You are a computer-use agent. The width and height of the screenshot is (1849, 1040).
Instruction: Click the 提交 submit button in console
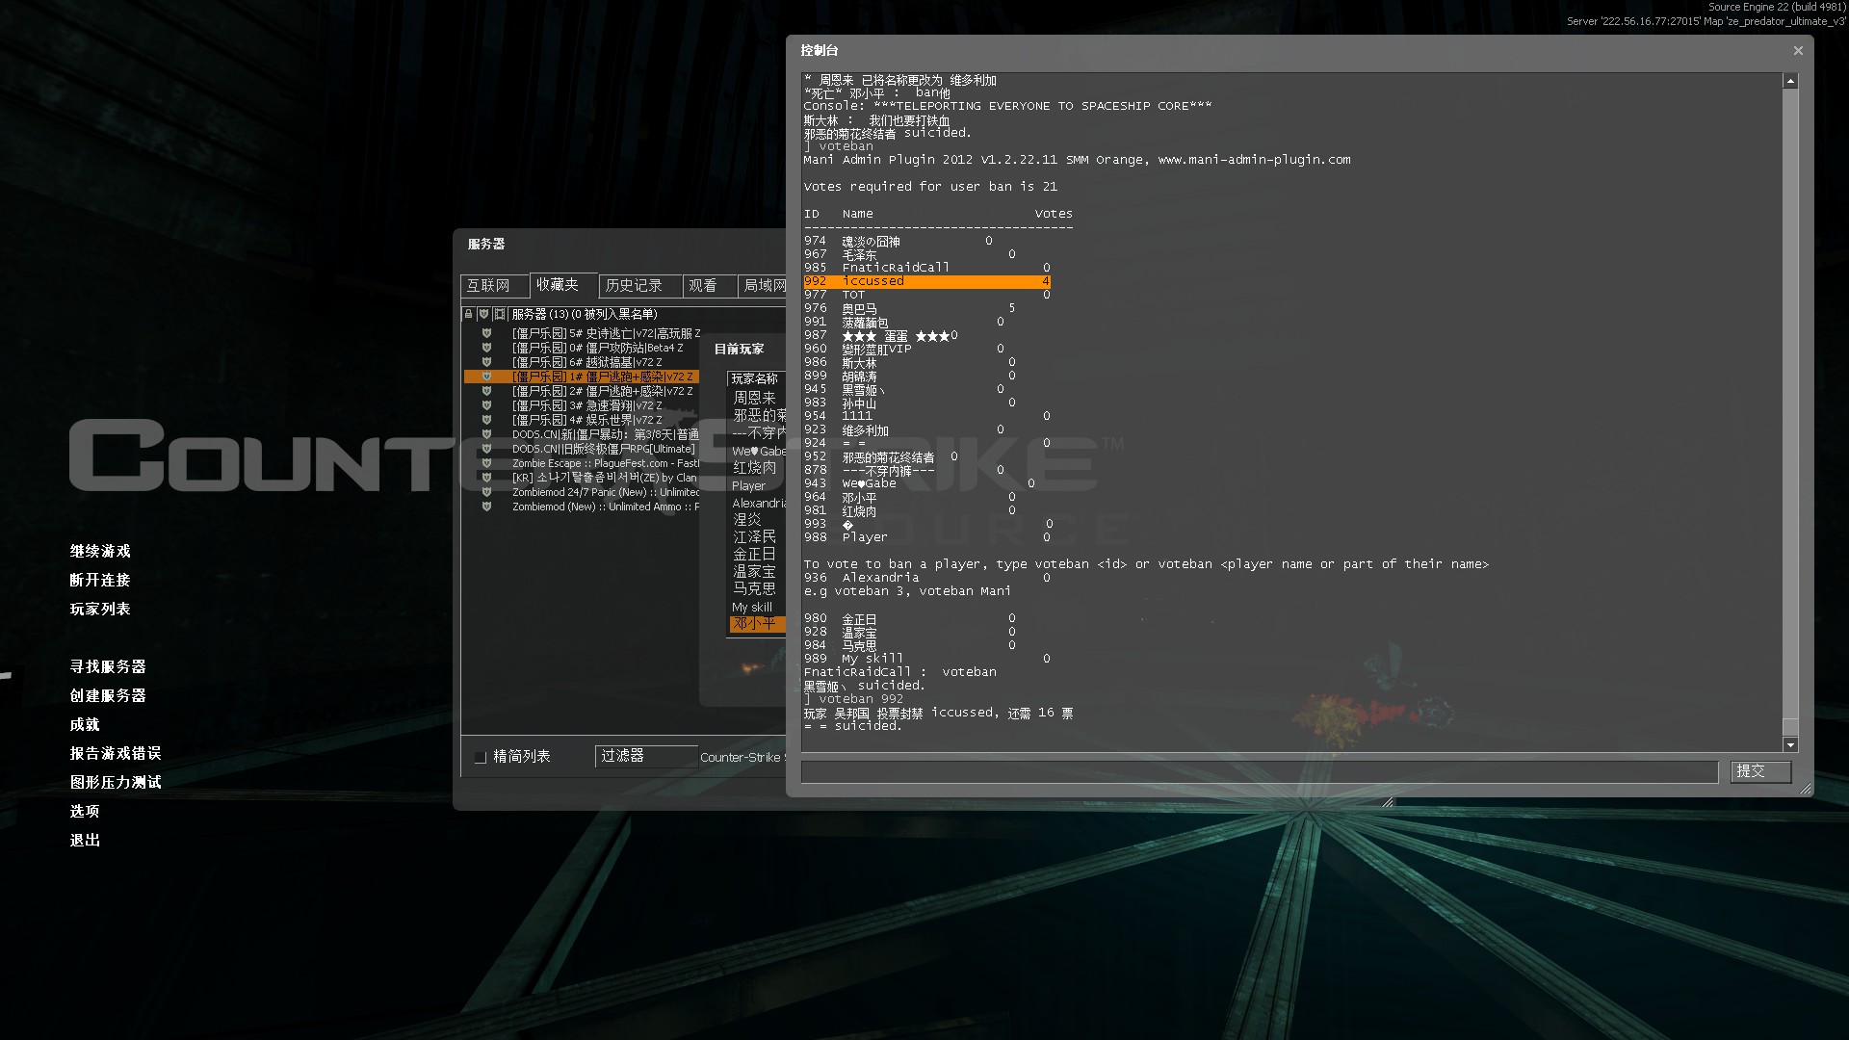coord(1761,771)
